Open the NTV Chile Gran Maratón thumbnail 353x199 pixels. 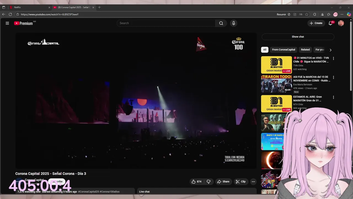click(276, 104)
